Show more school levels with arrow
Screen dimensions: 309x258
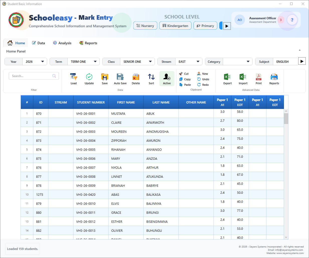point(227,26)
